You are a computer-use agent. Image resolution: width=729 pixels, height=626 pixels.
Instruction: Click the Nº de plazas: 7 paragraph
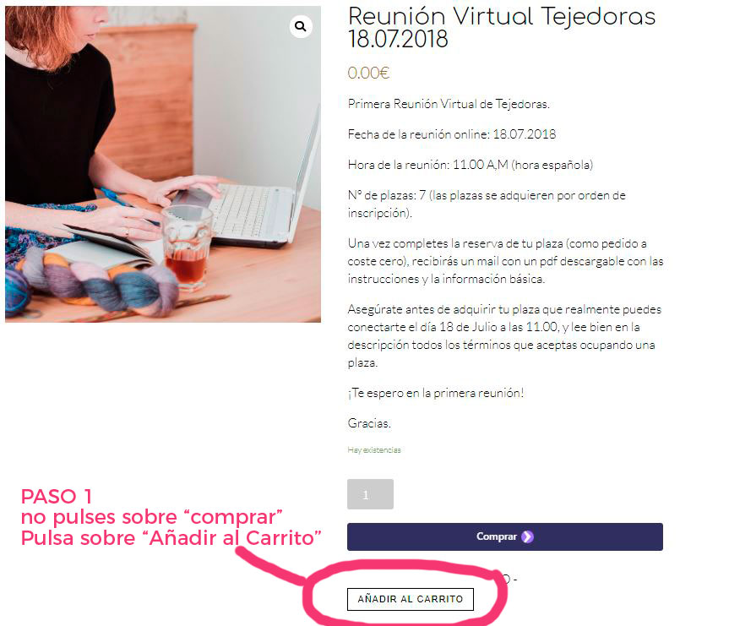click(x=487, y=204)
